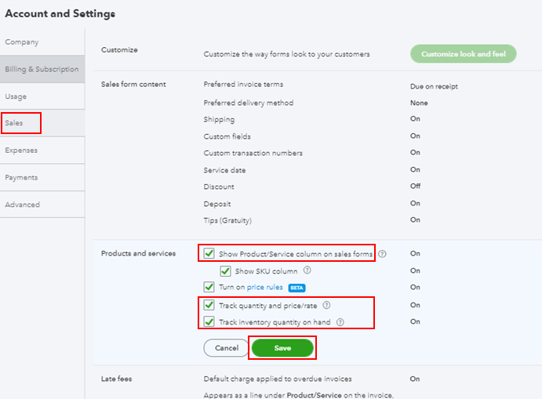Viewport: 542px width, 399px height.
Task: Select the Sales tab in sidebar
Action: tap(14, 123)
